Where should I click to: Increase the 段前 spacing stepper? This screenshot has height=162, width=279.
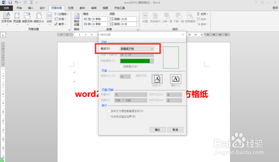click(137, 18)
